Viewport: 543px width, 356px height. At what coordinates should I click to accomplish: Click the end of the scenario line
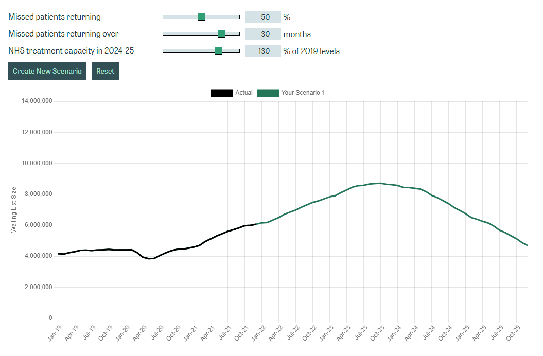[x=527, y=245]
